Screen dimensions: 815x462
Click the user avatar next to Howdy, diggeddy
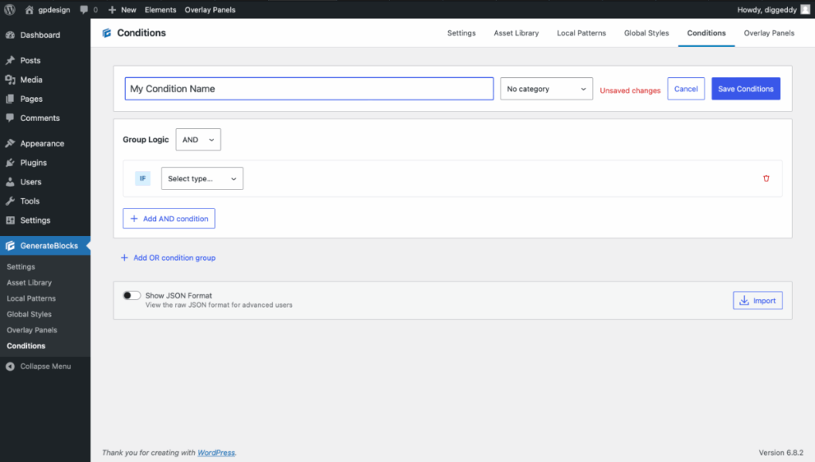click(x=805, y=10)
